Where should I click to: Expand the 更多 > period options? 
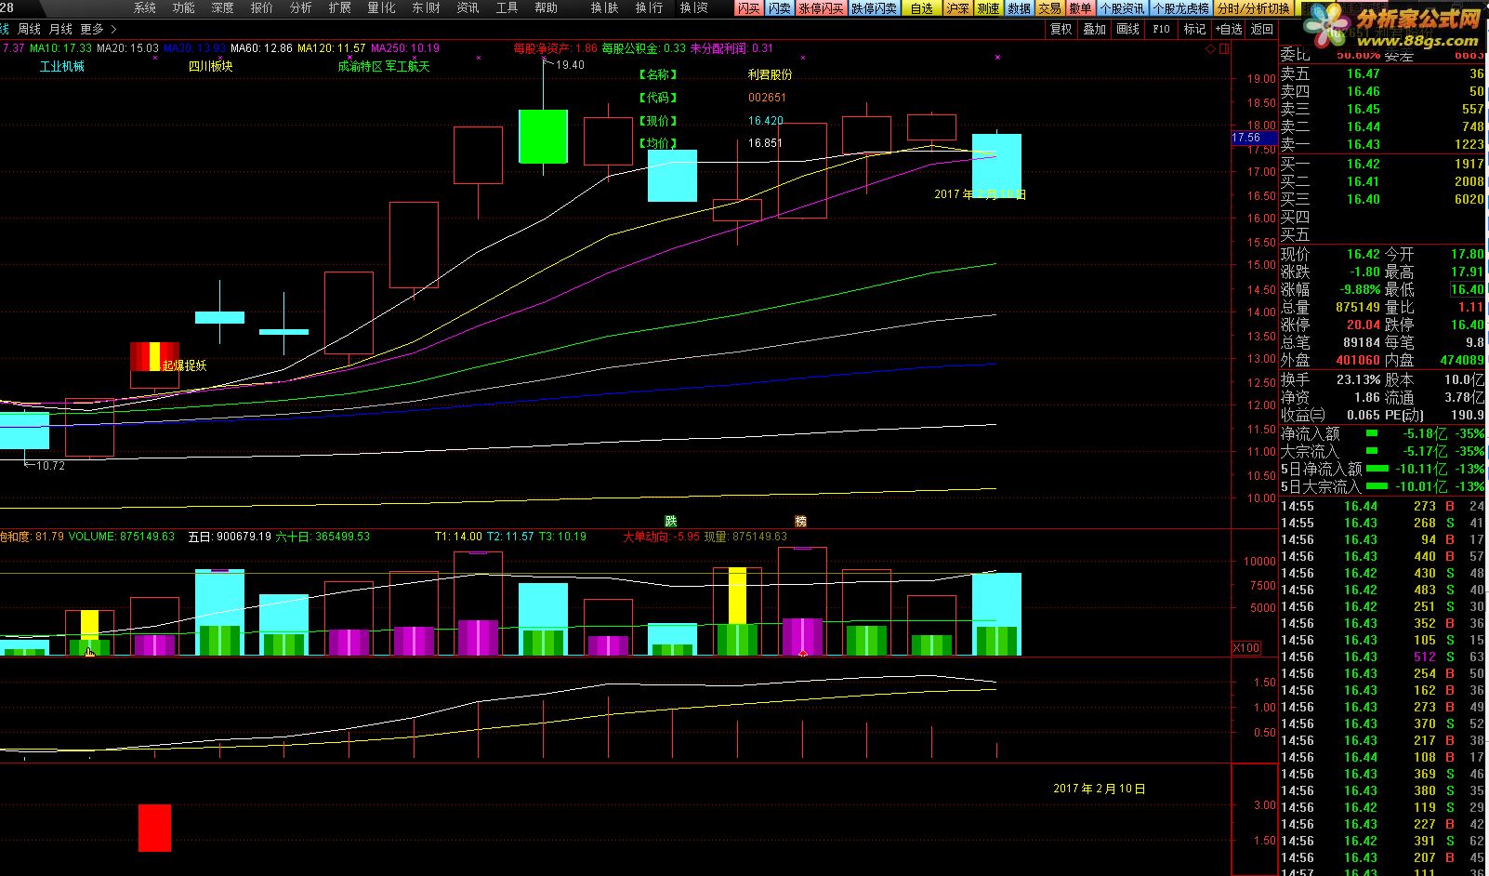[99, 30]
